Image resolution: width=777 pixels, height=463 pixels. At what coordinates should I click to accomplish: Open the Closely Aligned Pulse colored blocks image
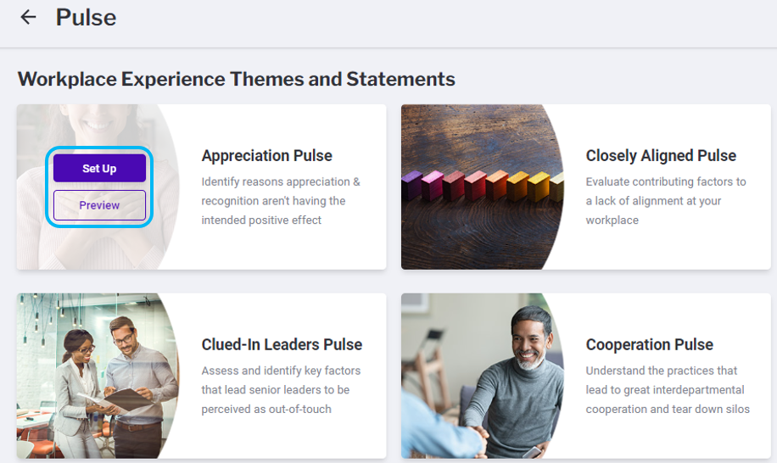pos(481,187)
